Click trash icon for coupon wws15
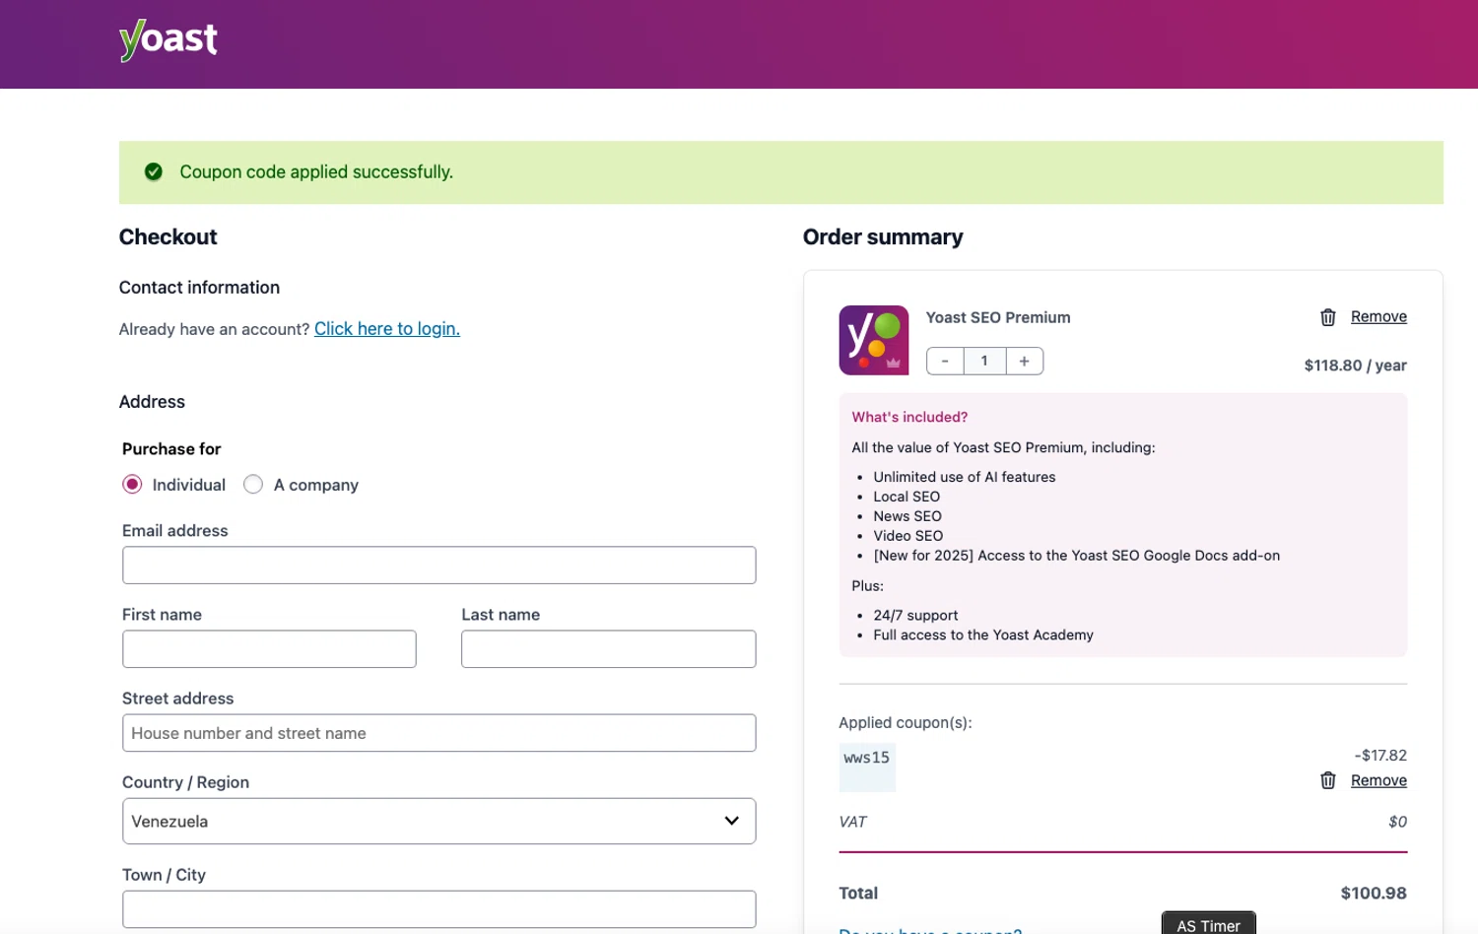Screen dimensions: 1478x934 point(1328,780)
